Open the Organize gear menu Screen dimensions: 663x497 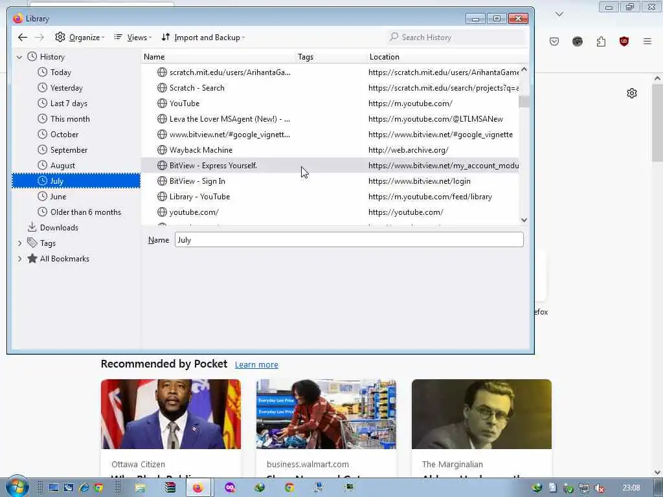pyautogui.click(x=80, y=37)
